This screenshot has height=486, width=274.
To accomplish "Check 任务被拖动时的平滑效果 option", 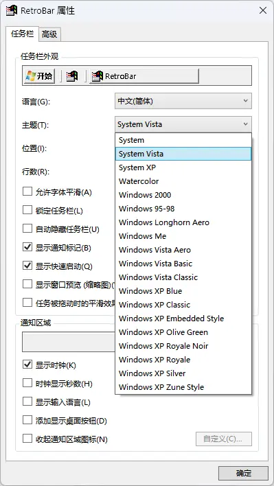I will click(x=27, y=303).
